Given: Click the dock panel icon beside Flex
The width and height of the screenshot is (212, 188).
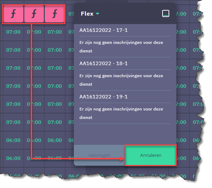Looking at the screenshot, I should pyautogui.click(x=166, y=13).
